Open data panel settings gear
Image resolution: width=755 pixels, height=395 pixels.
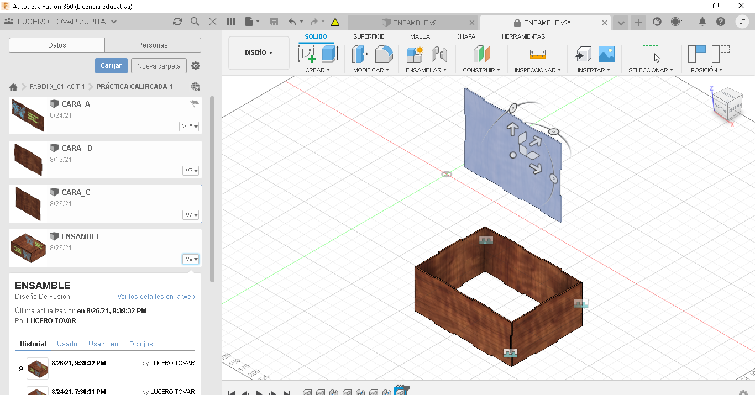tap(196, 66)
